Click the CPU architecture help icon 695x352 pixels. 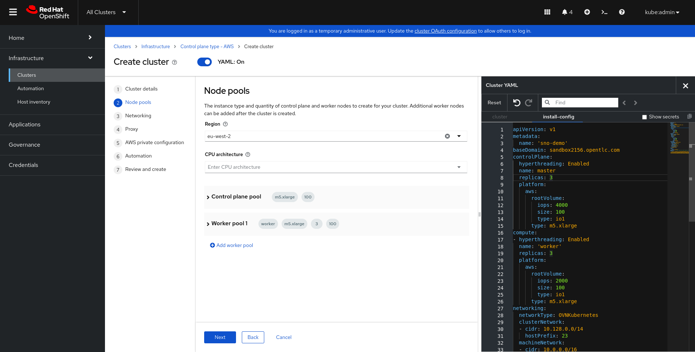click(x=248, y=155)
